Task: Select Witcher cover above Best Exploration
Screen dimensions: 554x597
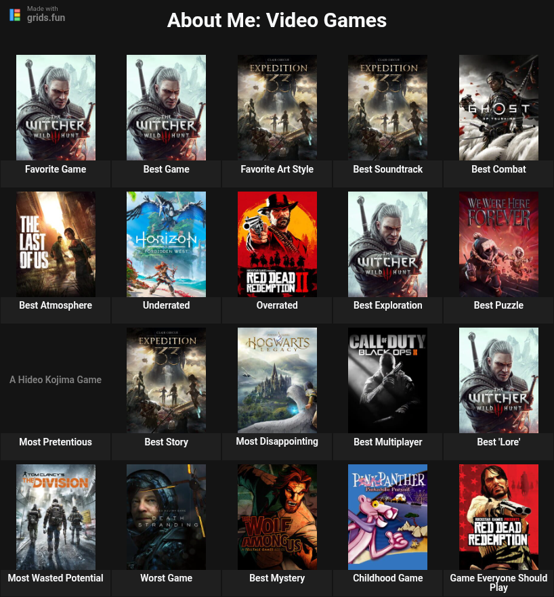Action: [387, 244]
